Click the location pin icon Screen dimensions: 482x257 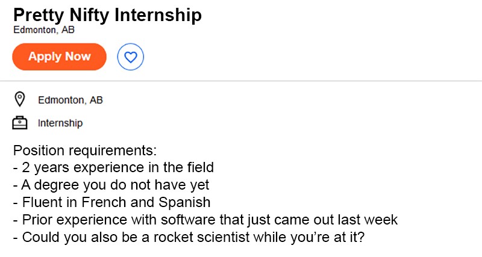(20, 99)
